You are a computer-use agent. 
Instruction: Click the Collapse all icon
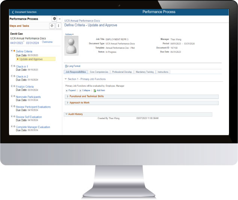pos(80,90)
